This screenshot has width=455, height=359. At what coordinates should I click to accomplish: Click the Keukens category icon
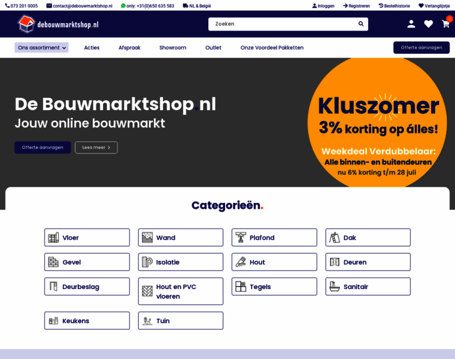tap(53, 321)
